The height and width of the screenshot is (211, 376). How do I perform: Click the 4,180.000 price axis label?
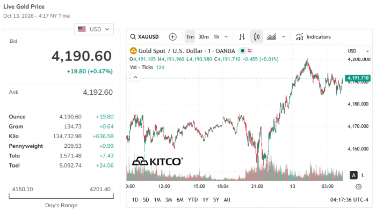[358, 104]
